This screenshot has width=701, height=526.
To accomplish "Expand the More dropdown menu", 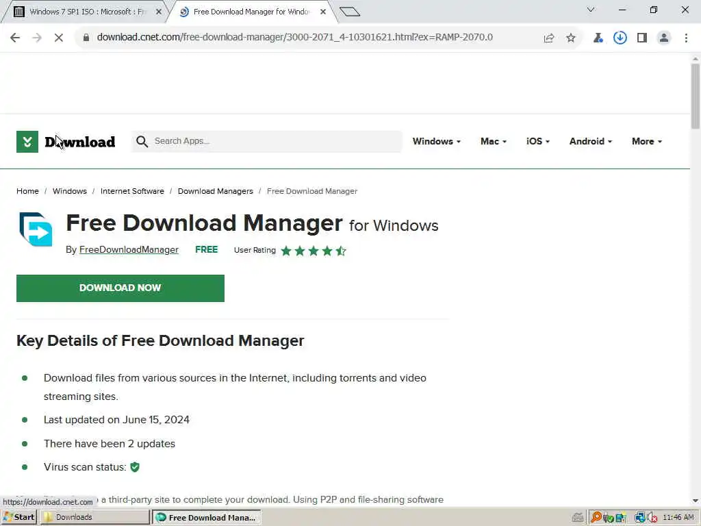I will click(647, 141).
